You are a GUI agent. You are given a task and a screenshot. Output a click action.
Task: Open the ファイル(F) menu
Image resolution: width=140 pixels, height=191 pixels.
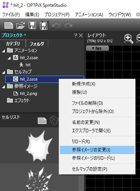point(11,15)
